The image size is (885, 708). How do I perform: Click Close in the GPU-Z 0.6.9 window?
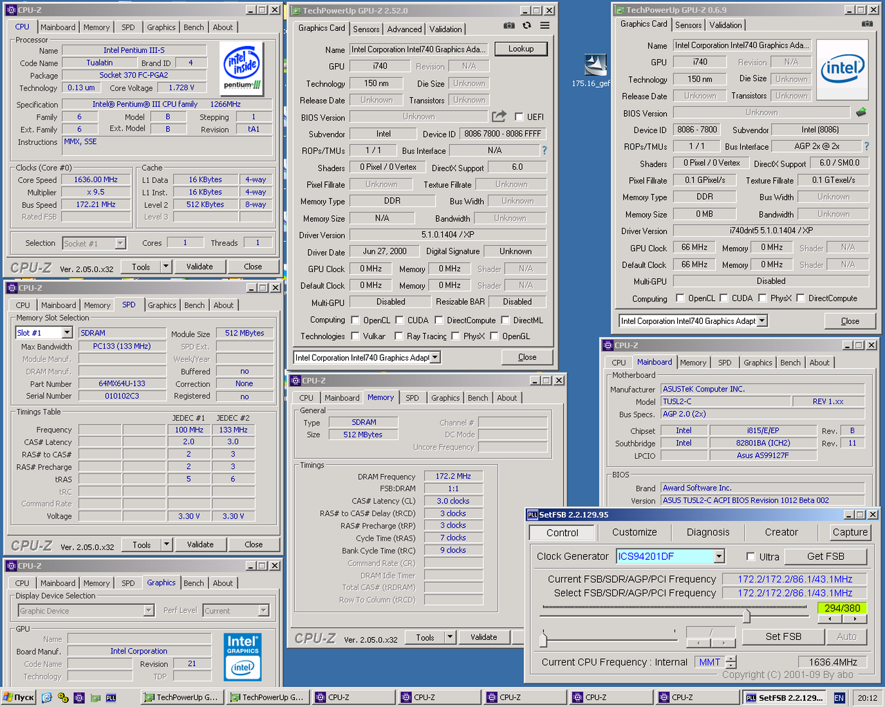pos(850,321)
